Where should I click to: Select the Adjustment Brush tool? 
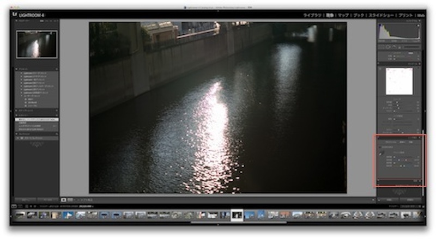coord(411,47)
